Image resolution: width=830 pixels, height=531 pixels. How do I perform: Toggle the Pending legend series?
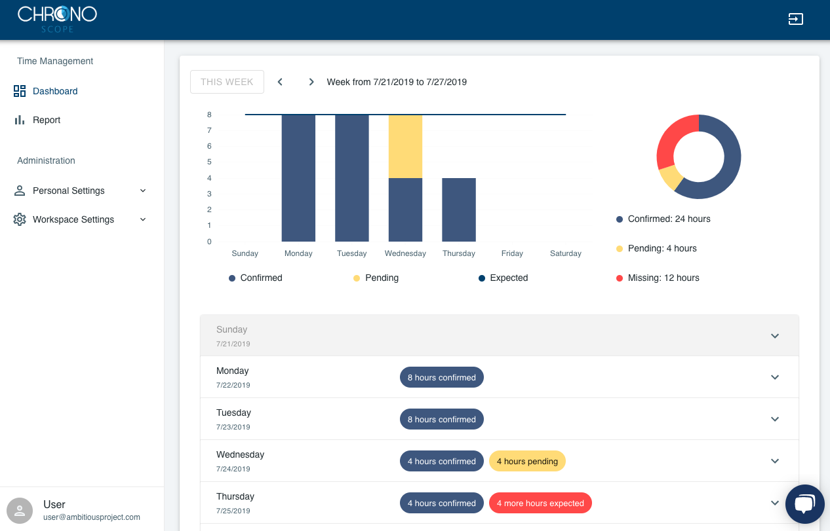(x=376, y=278)
